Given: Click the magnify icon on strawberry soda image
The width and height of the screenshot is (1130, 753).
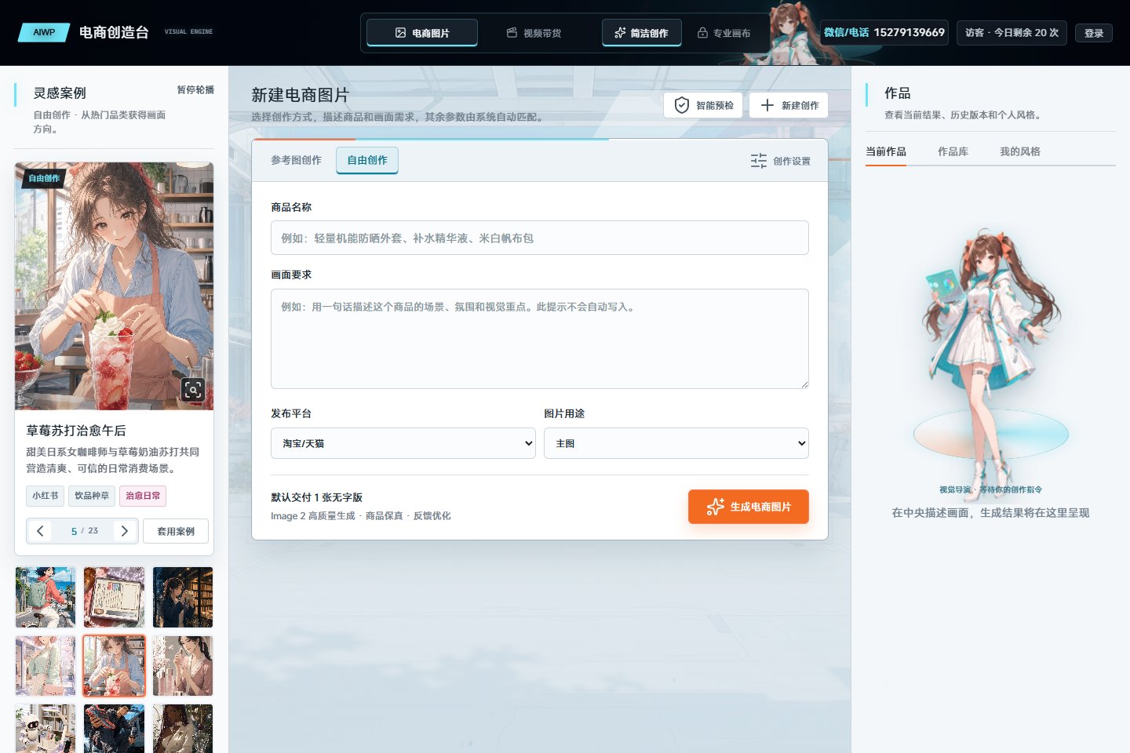Looking at the screenshot, I should (x=193, y=389).
